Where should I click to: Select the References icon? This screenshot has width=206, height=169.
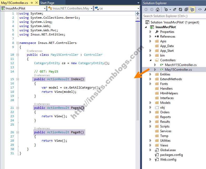click(157, 37)
